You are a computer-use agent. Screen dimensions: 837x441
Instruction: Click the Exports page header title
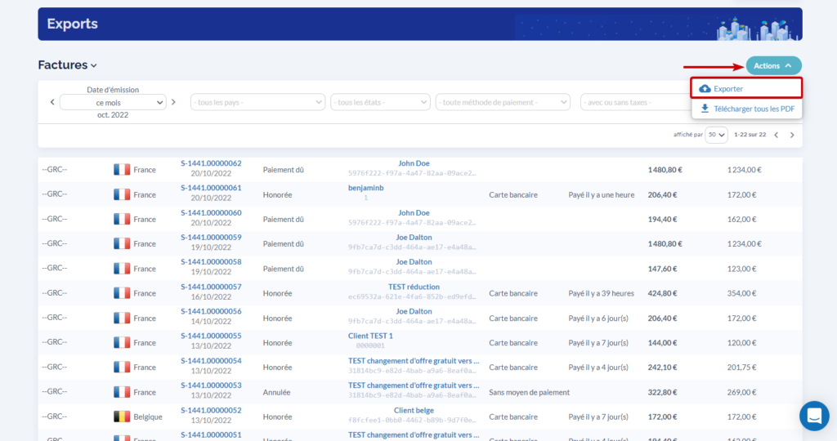click(x=72, y=24)
